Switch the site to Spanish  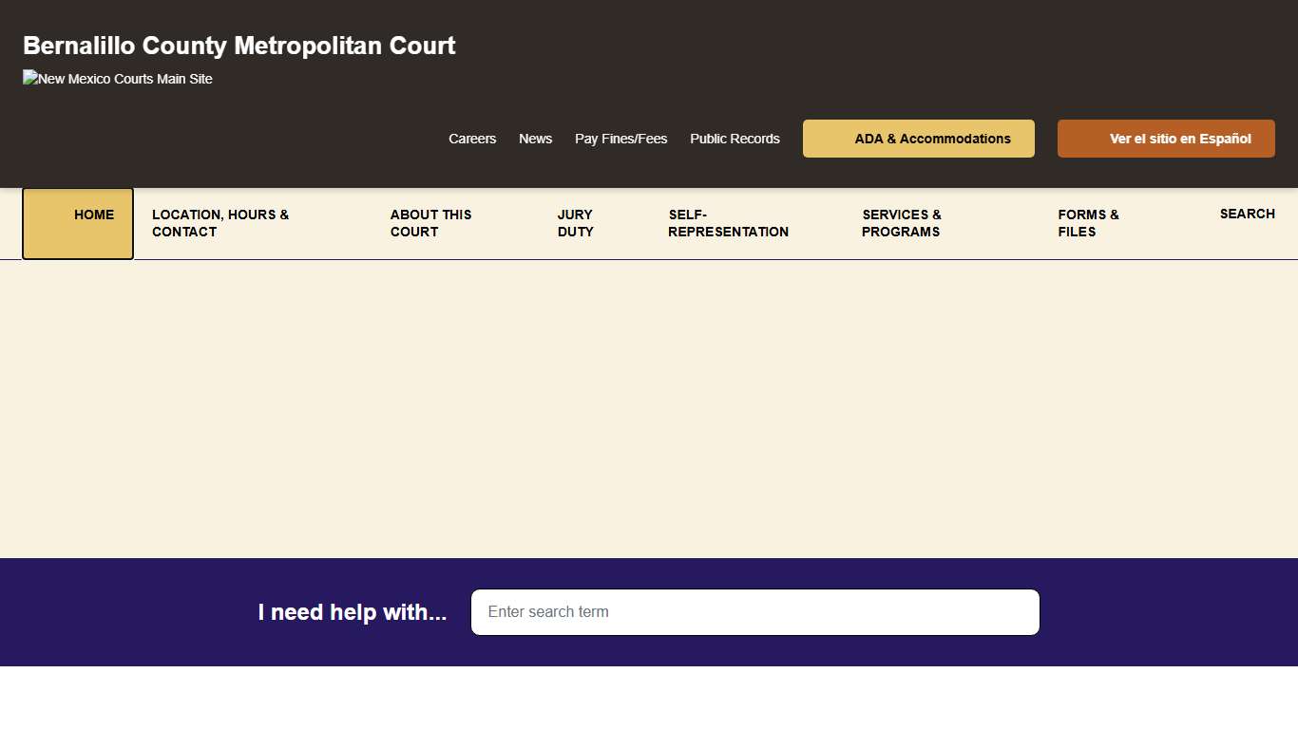[x=1165, y=139]
